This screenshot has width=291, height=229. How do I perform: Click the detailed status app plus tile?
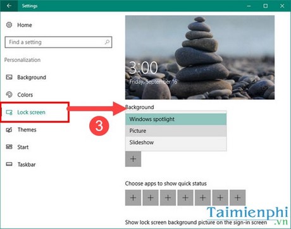pyautogui.click(x=133, y=159)
